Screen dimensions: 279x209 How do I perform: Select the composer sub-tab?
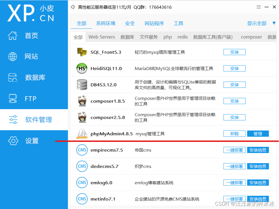click(251, 37)
